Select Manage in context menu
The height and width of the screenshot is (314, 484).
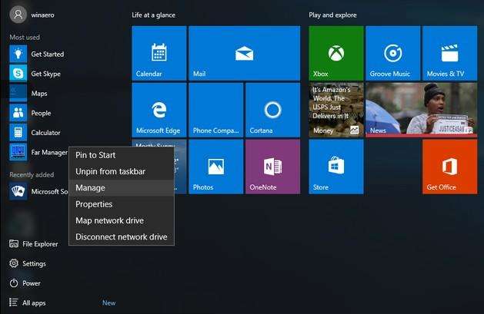point(122,188)
